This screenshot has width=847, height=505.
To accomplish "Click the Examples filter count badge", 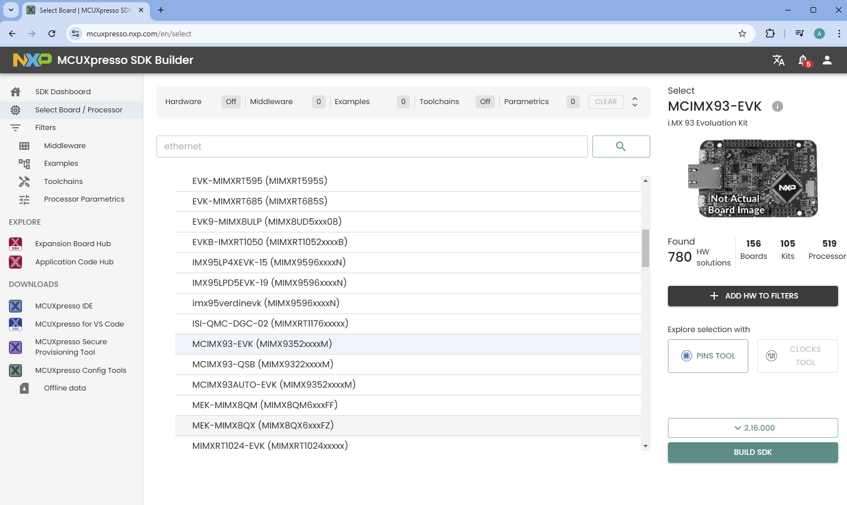I will 403,102.
